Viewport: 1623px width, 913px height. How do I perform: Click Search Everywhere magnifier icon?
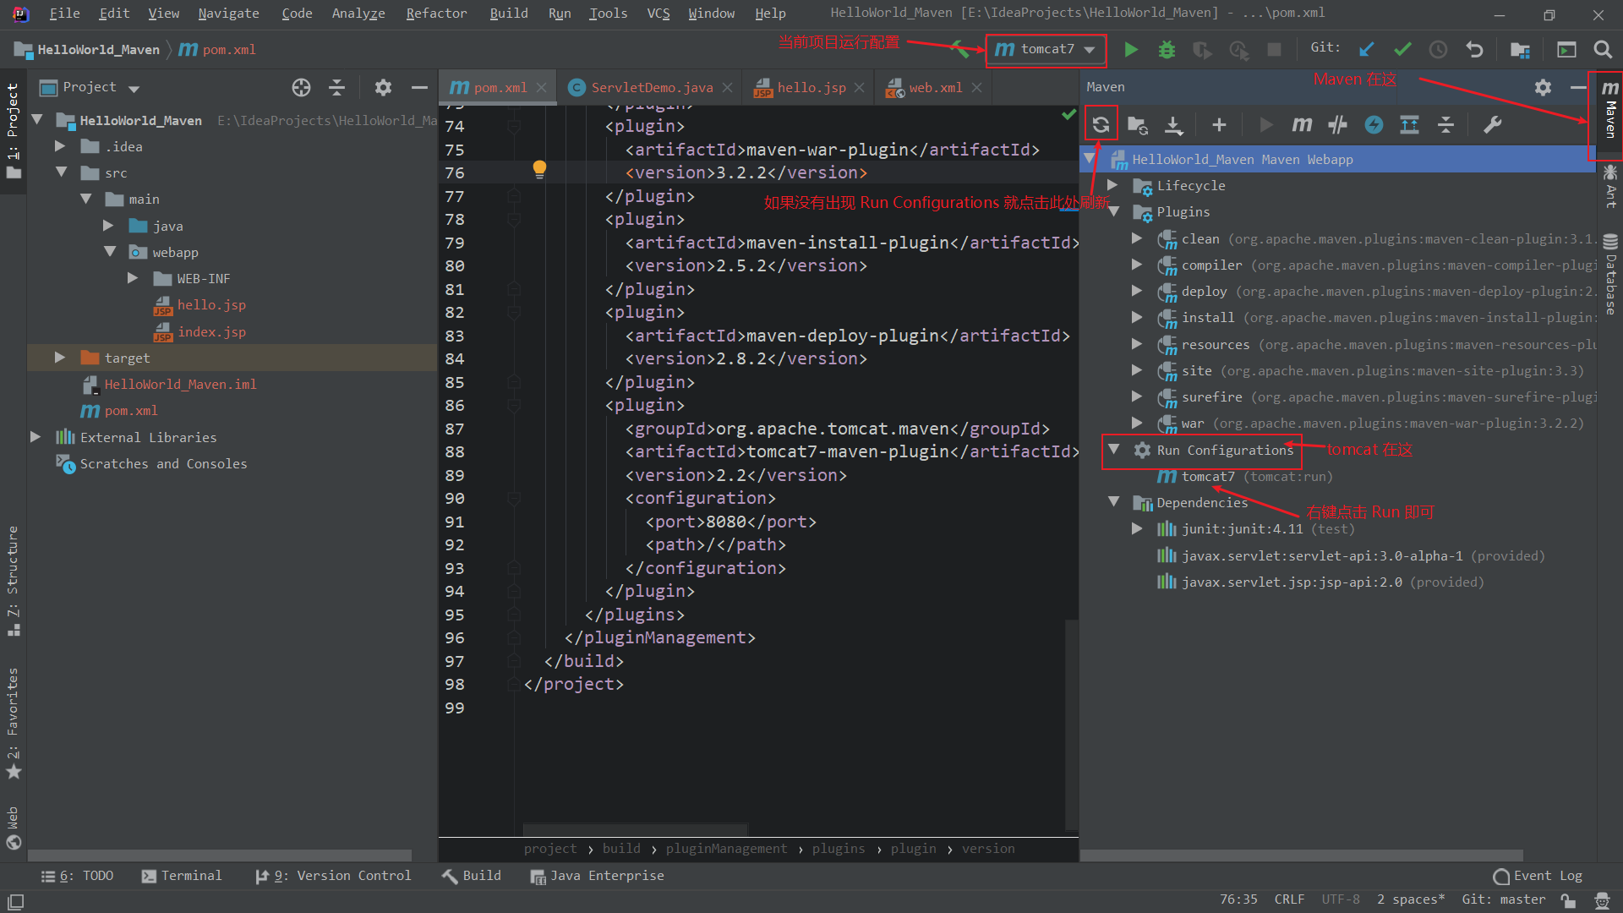click(x=1603, y=50)
